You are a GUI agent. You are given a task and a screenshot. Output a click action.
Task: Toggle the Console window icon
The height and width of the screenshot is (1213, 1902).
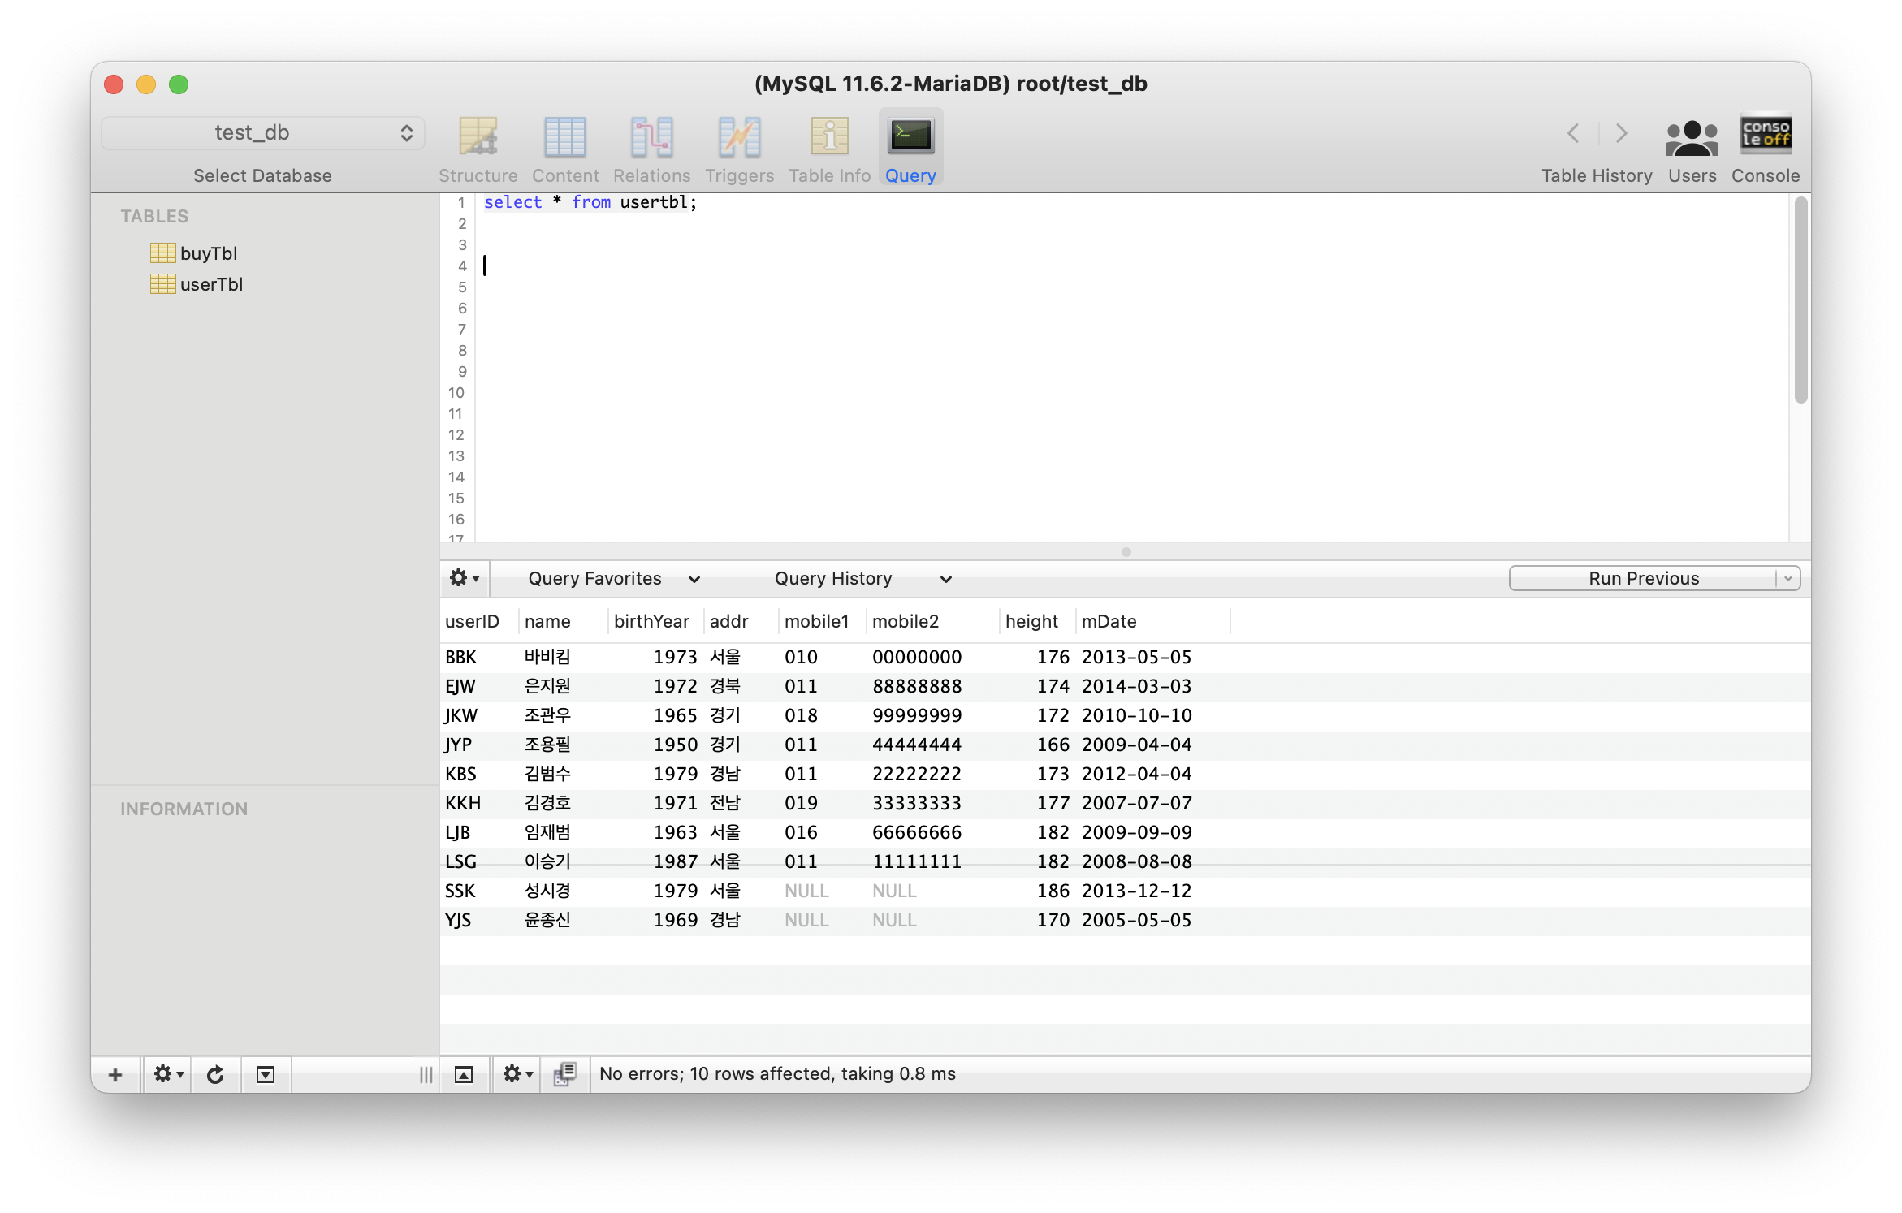click(x=1766, y=135)
